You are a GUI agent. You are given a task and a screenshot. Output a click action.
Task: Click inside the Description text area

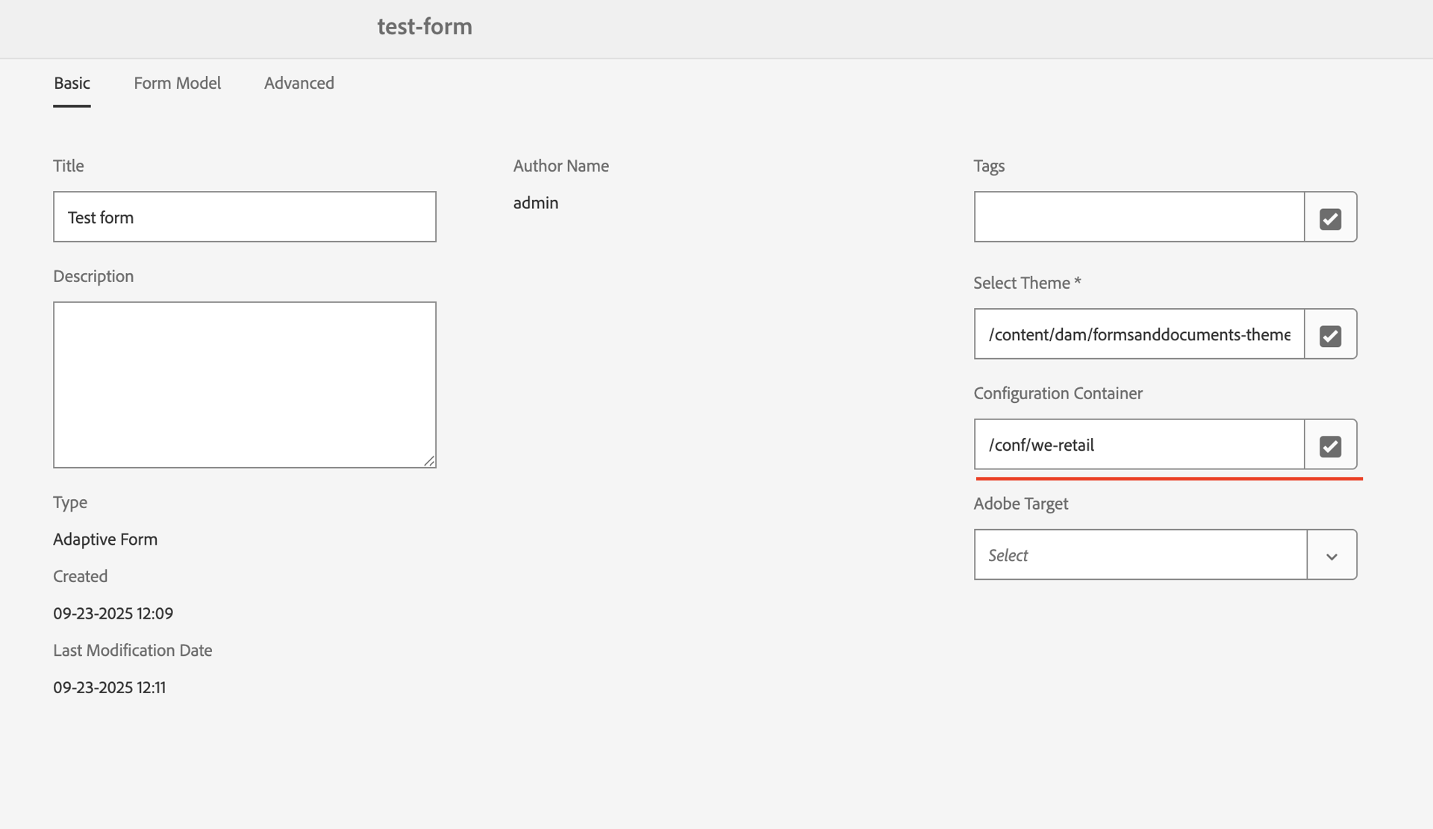tap(244, 384)
